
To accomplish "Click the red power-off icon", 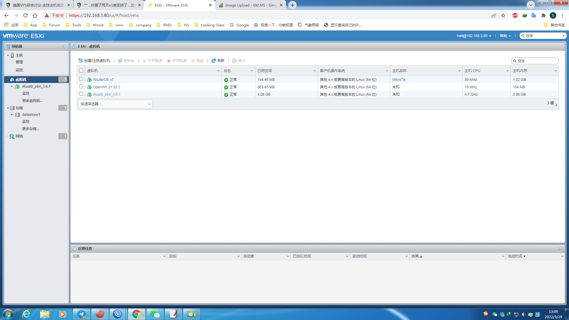I will tap(169, 61).
